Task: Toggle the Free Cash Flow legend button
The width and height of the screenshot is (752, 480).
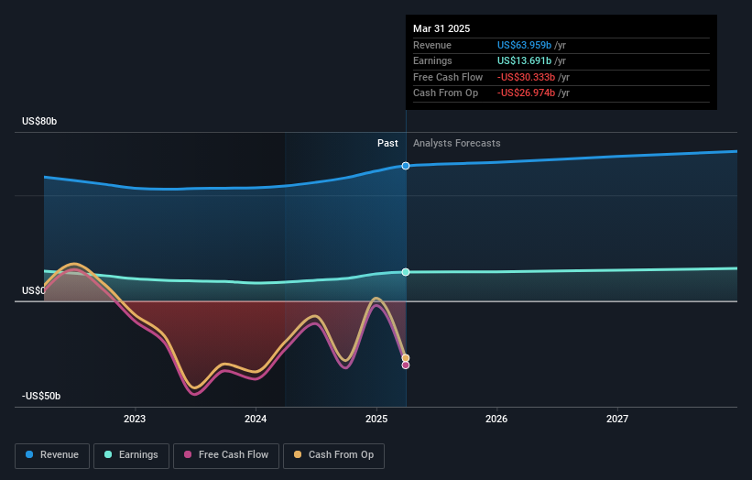Action: [x=226, y=455]
